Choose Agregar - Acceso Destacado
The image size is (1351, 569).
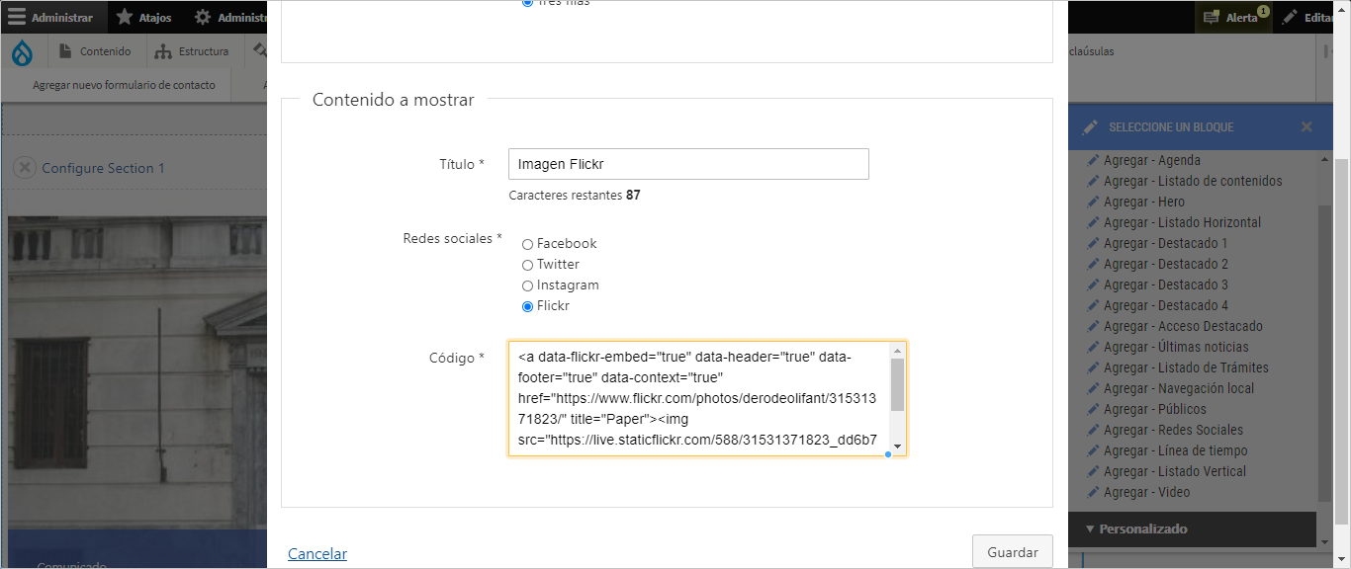coord(1183,326)
